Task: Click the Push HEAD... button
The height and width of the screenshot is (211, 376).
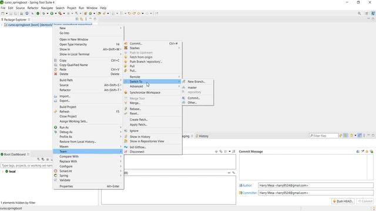Action: 343,201
